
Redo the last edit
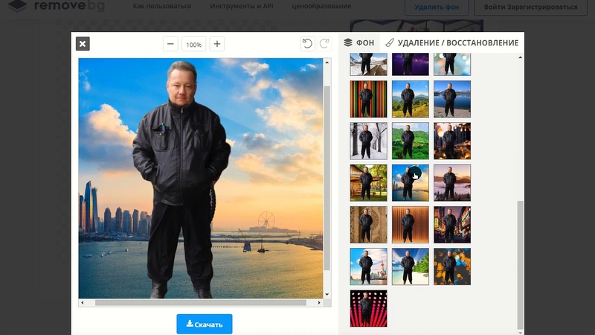[324, 44]
